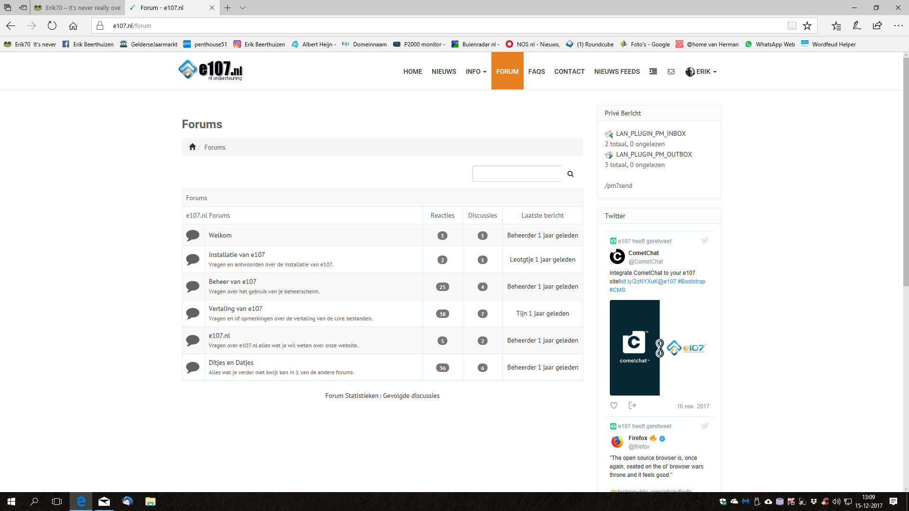This screenshot has height=511, width=909.
Task: Expand the ERIK user dropdown
Action: pyautogui.click(x=701, y=71)
